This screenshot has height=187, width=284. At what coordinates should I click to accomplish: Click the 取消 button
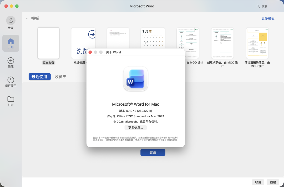[x=258, y=182]
